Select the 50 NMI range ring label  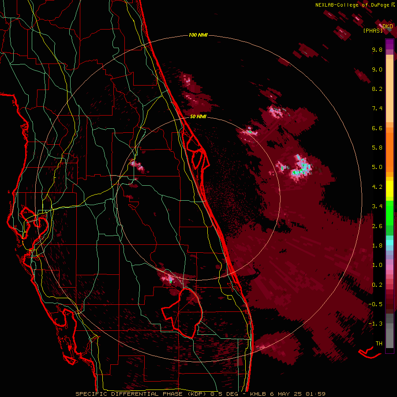coord(198,116)
